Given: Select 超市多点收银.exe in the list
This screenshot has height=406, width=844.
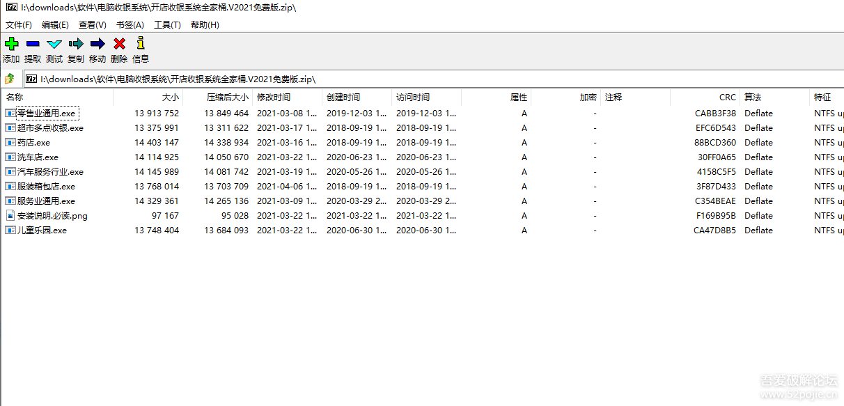Looking at the screenshot, I should click(x=50, y=128).
